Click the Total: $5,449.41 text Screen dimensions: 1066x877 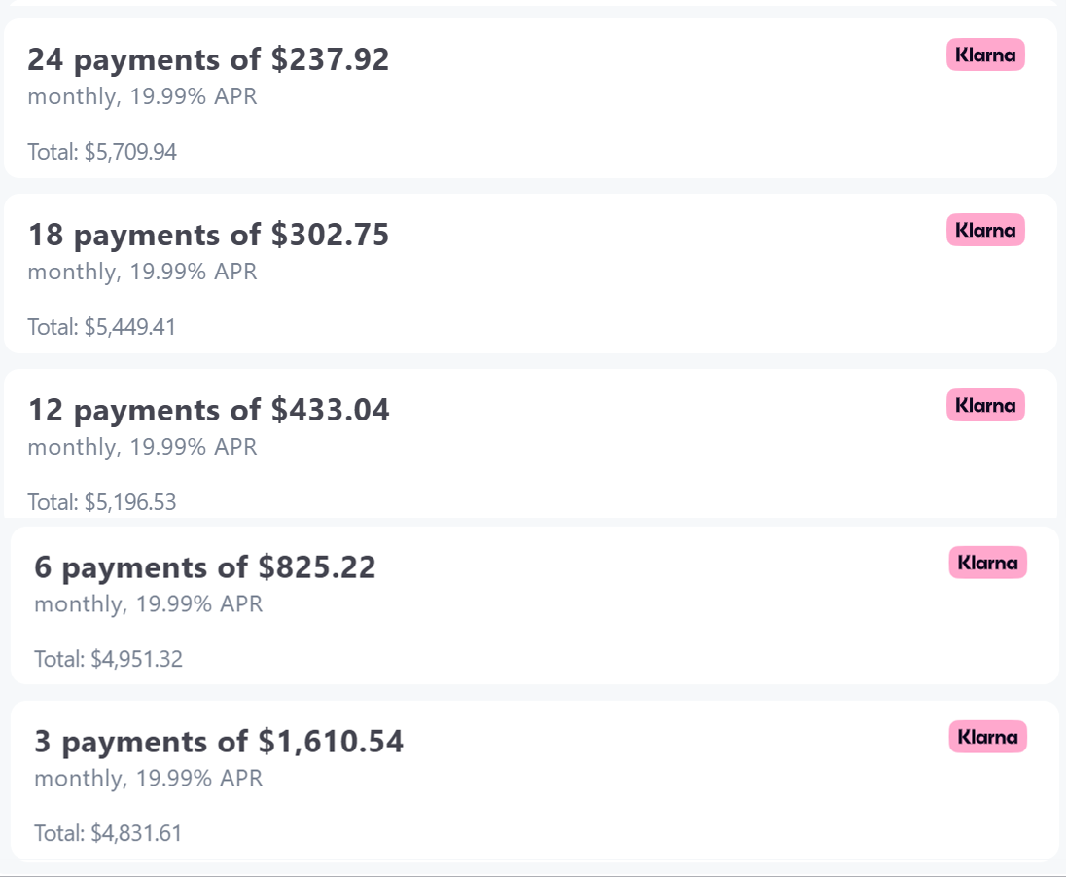pyautogui.click(x=102, y=327)
